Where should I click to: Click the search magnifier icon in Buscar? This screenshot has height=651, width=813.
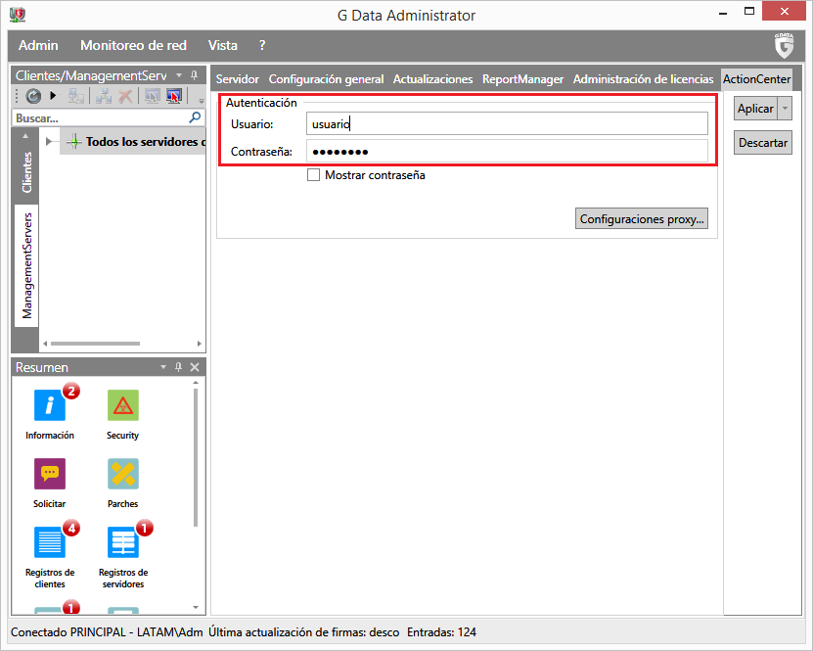coord(195,117)
